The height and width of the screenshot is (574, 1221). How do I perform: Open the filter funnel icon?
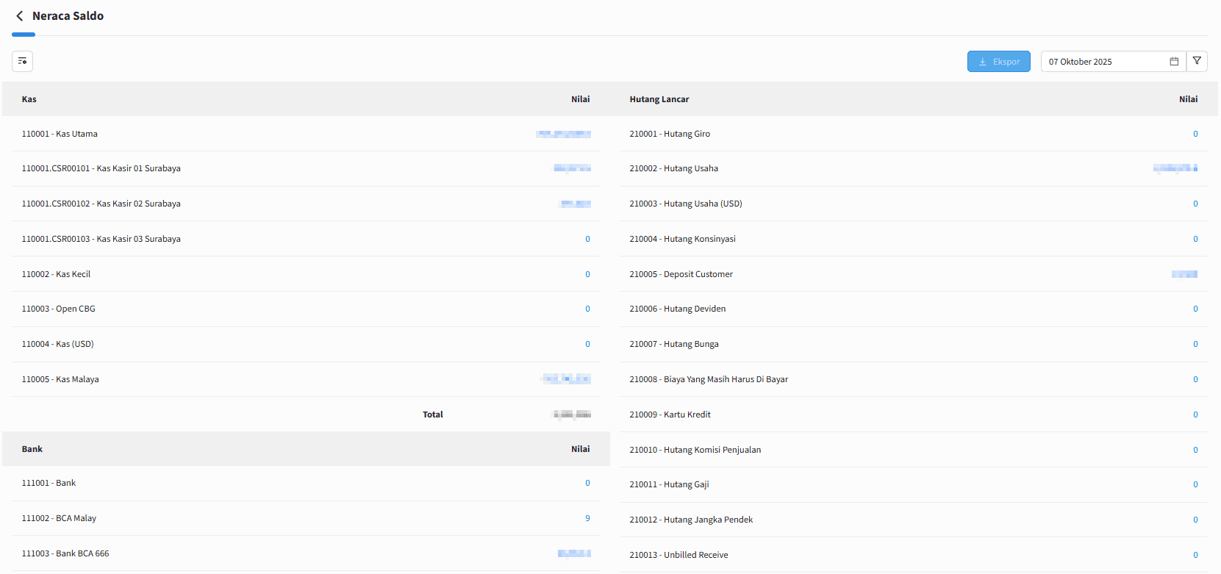point(1197,61)
